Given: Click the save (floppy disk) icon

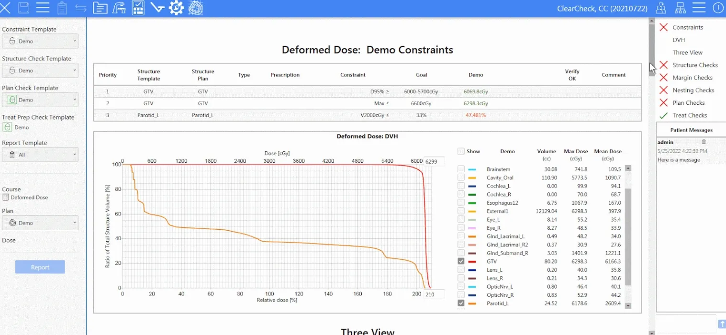Looking at the screenshot, I should 23,8.
